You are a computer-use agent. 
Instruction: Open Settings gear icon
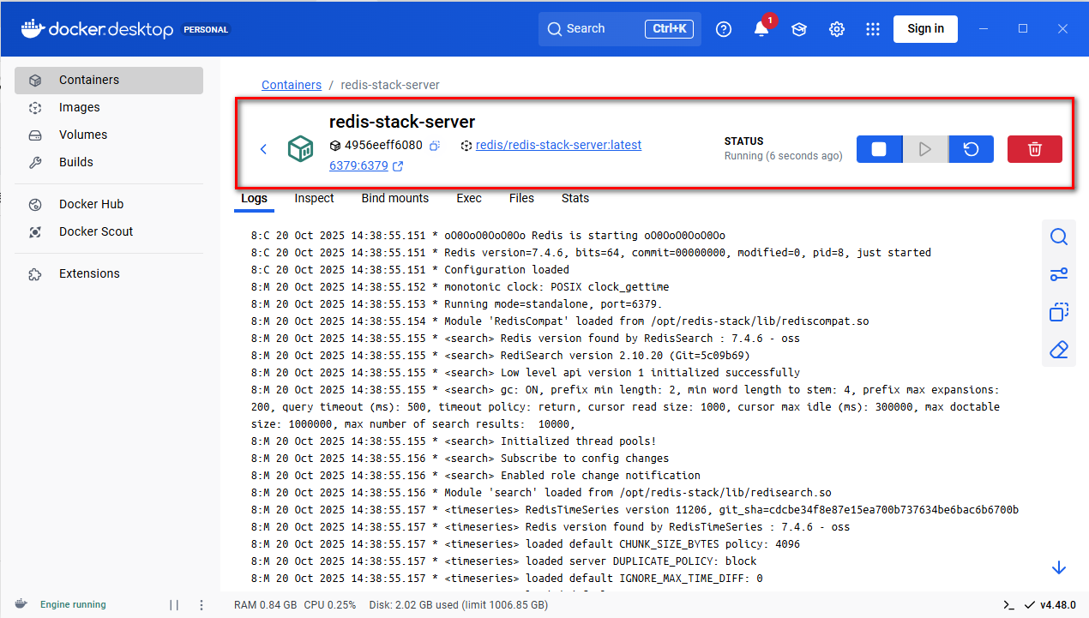[x=837, y=29]
